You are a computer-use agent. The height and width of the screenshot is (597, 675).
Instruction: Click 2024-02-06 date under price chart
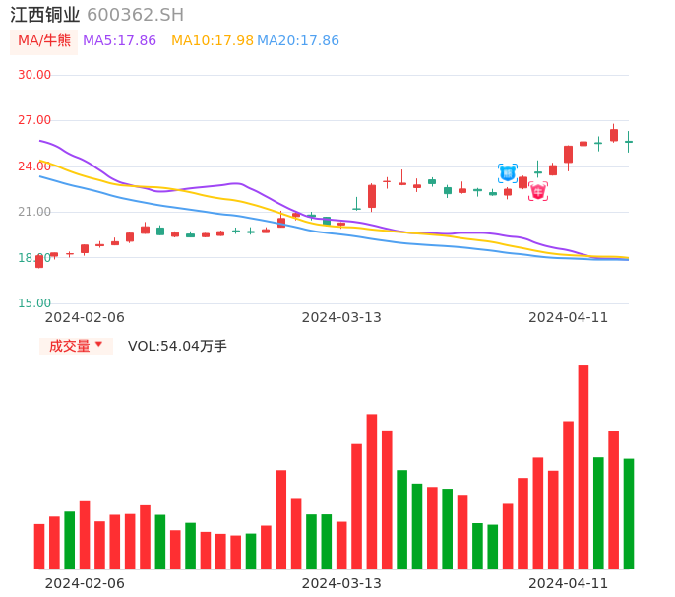pos(85,317)
